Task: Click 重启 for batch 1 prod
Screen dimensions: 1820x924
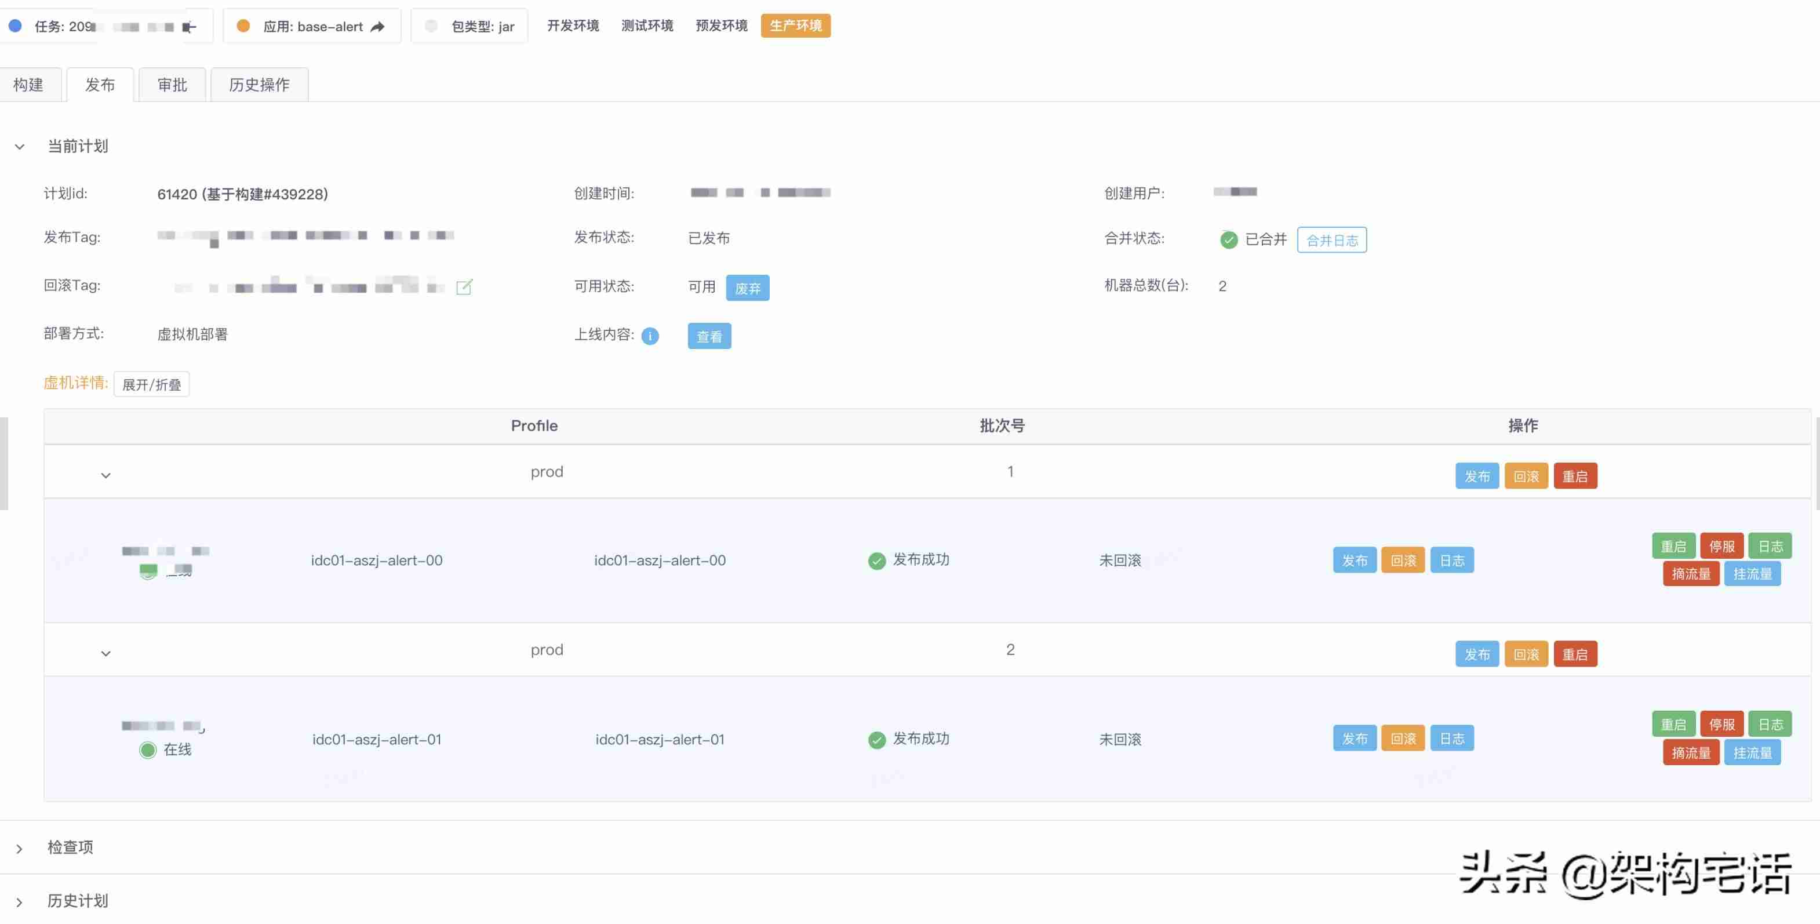Action: (1575, 476)
